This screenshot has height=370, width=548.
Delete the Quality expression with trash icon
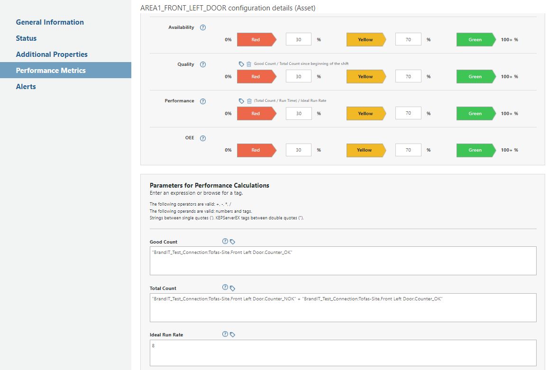[249, 64]
